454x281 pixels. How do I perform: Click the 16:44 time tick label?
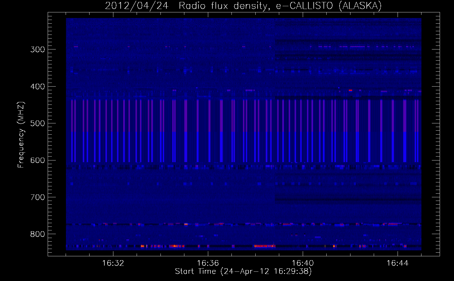398,263
